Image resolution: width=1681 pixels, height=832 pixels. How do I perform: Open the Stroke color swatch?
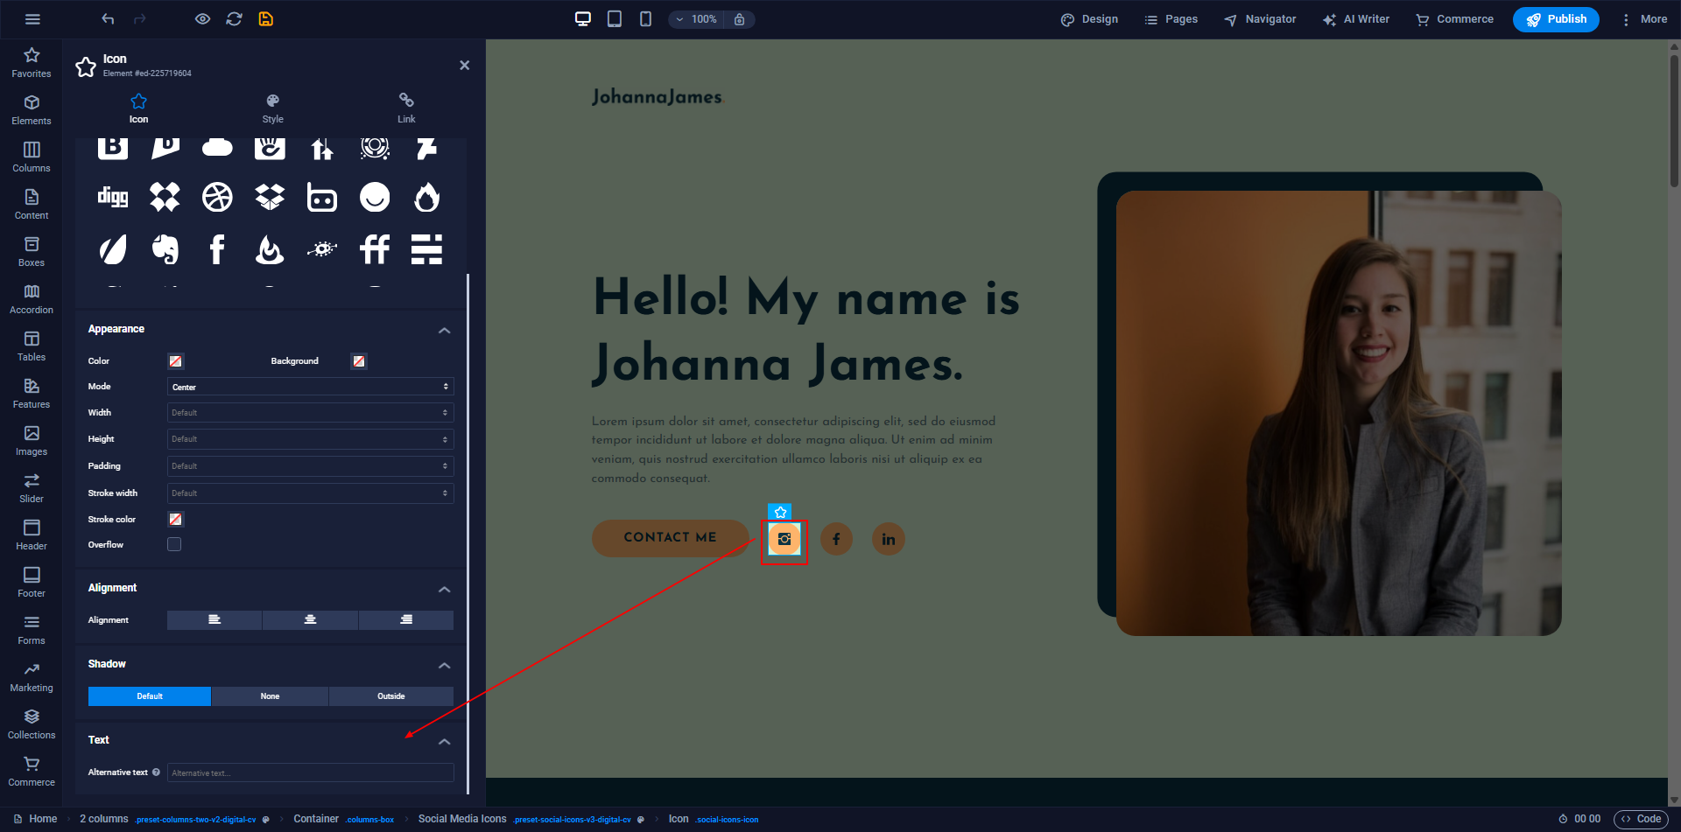click(x=175, y=520)
